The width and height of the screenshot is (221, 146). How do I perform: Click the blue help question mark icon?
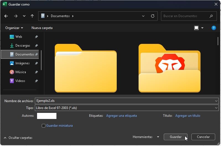coord(214,28)
